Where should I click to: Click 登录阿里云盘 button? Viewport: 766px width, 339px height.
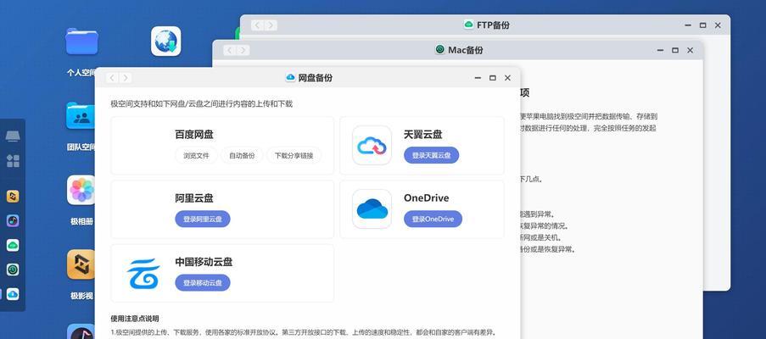(203, 219)
